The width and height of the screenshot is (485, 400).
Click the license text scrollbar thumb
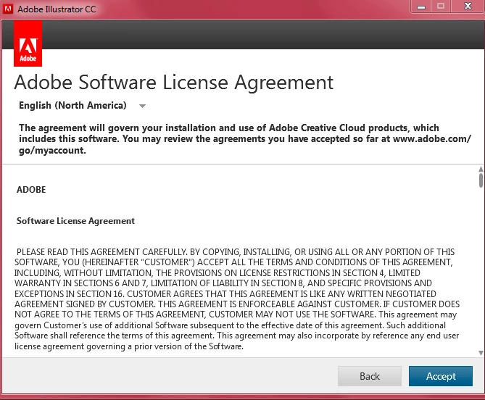pos(481,180)
